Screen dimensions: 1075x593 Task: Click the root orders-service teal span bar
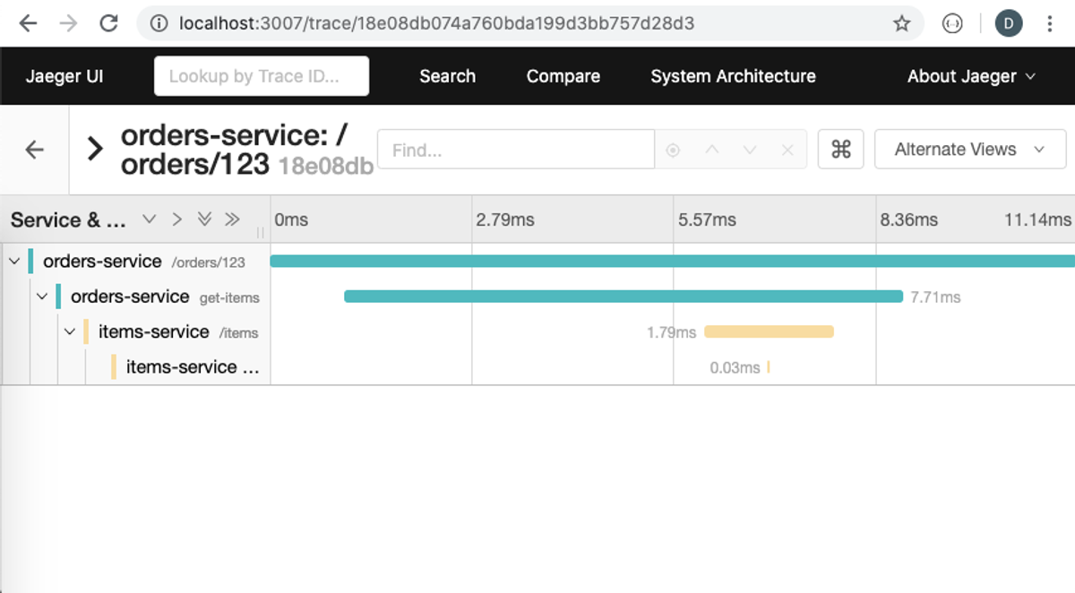(x=672, y=261)
